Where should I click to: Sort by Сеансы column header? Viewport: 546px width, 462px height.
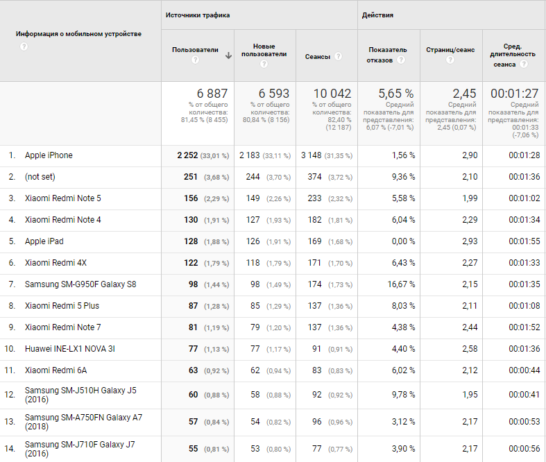coord(318,57)
